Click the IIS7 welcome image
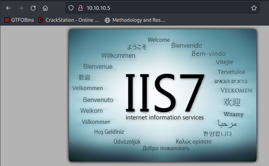 (162, 95)
